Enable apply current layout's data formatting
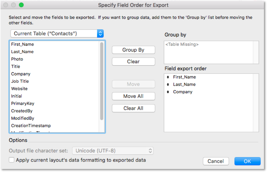Viewport: 267px width, 172px height. [11, 160]
